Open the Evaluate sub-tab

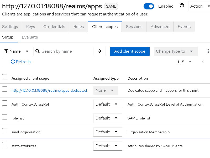coord(30,37)
